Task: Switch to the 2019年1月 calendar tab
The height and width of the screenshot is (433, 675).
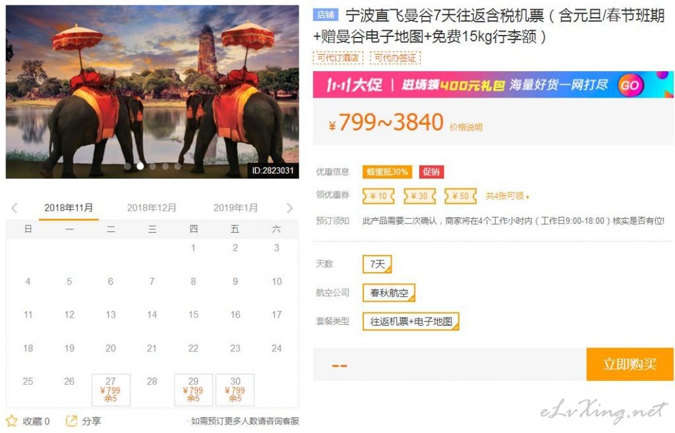Action: 235,208
